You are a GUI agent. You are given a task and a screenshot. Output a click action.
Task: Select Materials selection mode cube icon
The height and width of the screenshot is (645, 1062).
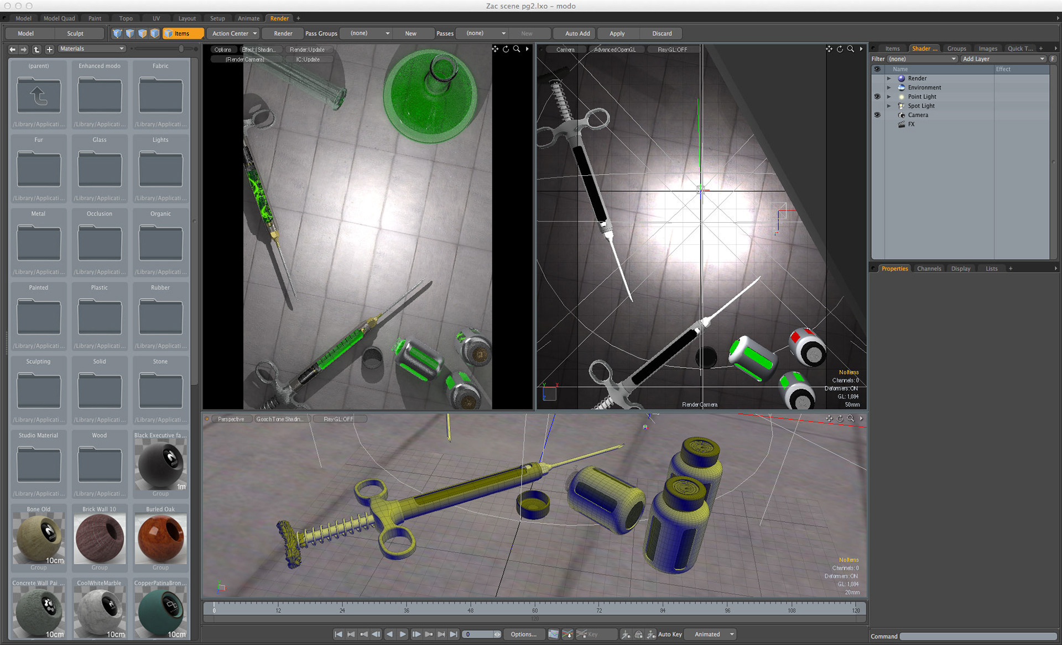[x=155, y=34]
